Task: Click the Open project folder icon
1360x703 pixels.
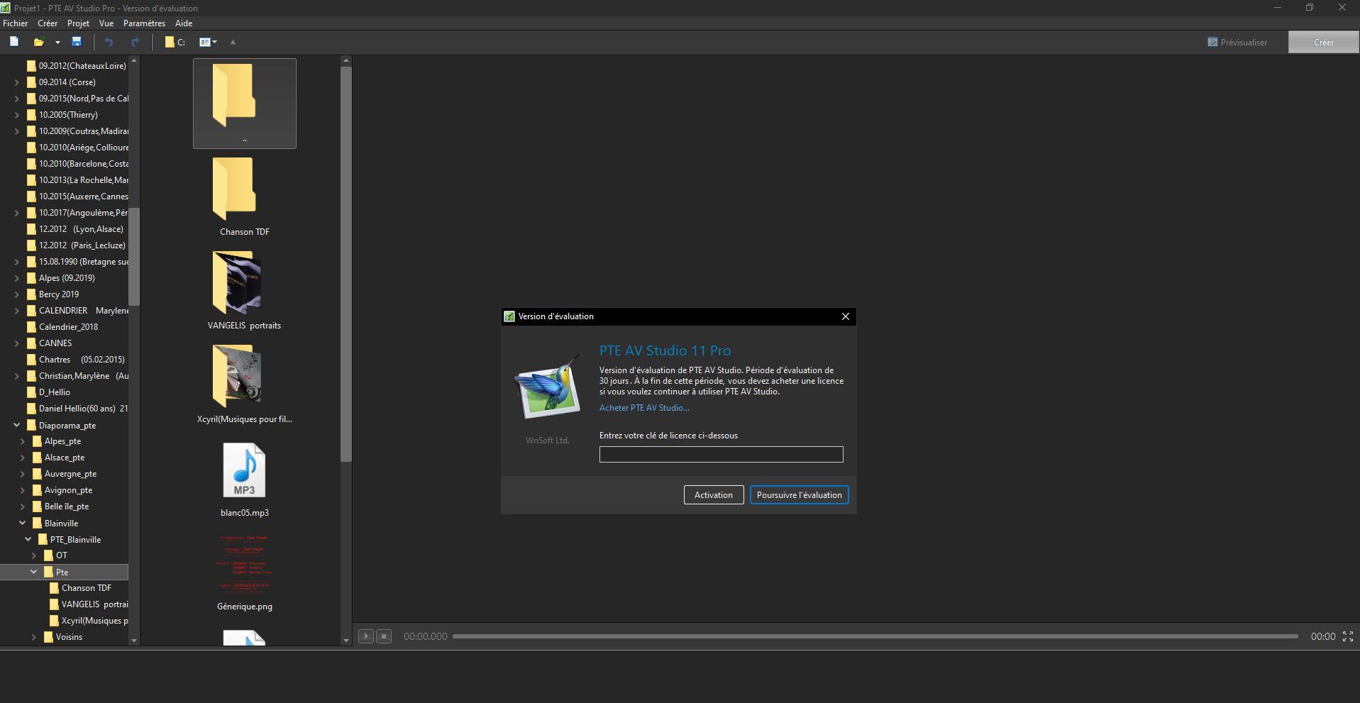Action: [x=39, y=42]
